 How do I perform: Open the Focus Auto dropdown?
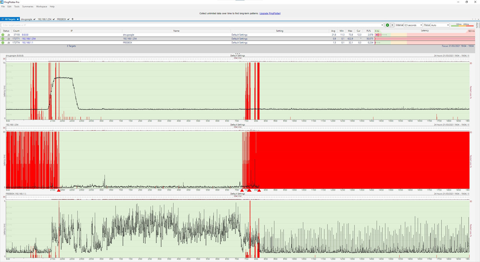pos(440,25)
